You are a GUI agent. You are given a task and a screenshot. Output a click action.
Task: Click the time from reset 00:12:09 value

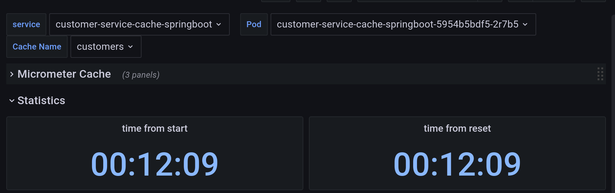tap(457, 164)
